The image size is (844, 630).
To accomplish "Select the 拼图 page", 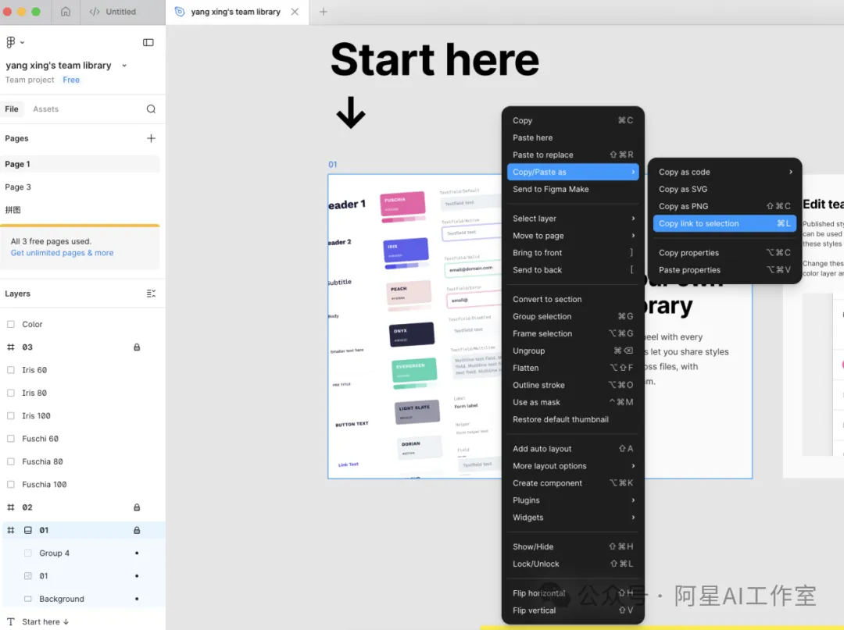I will (80, 210).
